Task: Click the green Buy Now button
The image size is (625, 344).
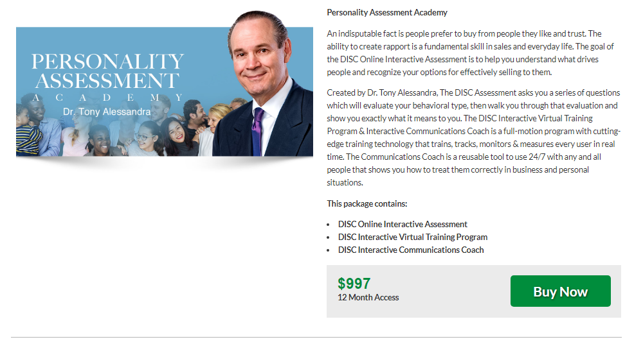Action: (x=560, y=291)
